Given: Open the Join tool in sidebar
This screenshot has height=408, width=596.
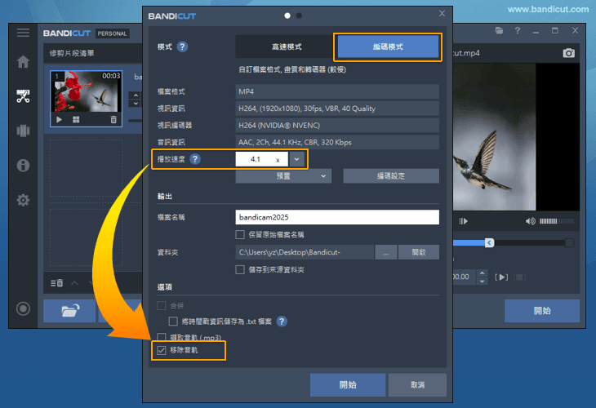Looking at the screenshot, I should [x=23, y=131].
